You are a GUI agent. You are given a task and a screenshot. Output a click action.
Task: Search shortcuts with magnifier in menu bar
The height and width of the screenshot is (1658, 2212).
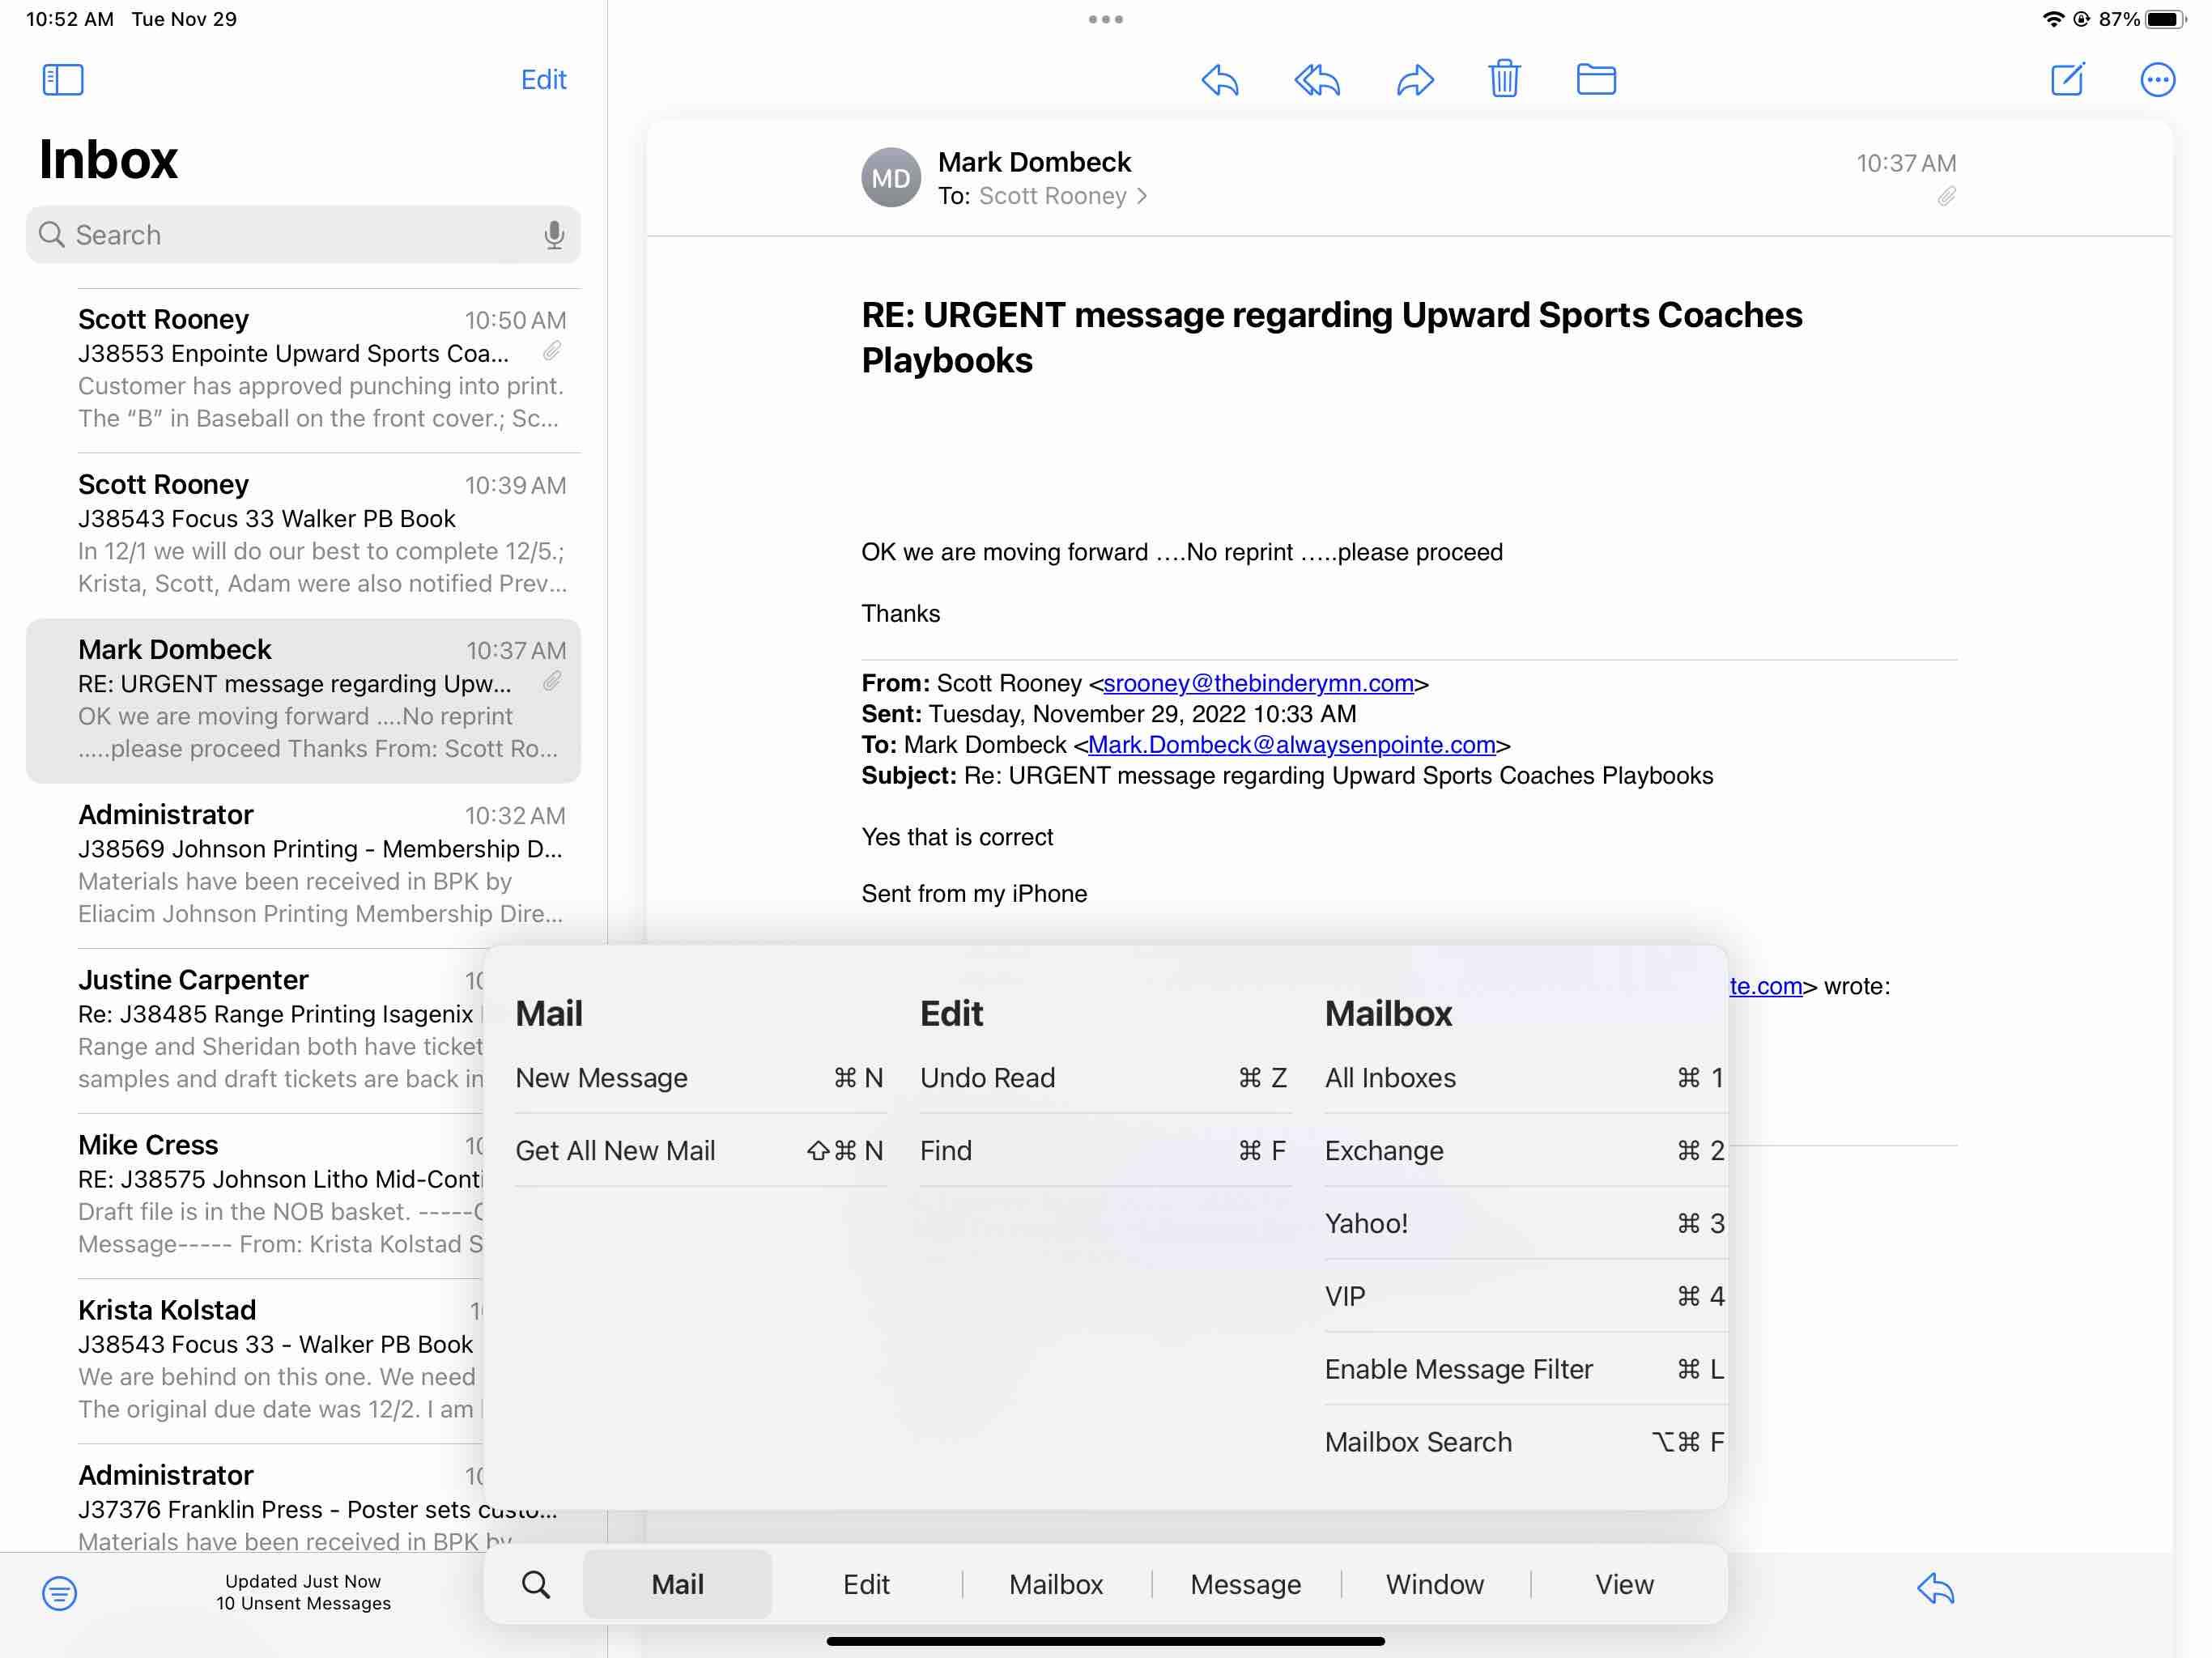(x=536, y=1584)
